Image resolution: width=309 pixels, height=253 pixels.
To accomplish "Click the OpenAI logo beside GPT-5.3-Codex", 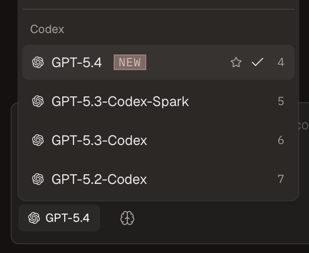I will coord(38,140).
